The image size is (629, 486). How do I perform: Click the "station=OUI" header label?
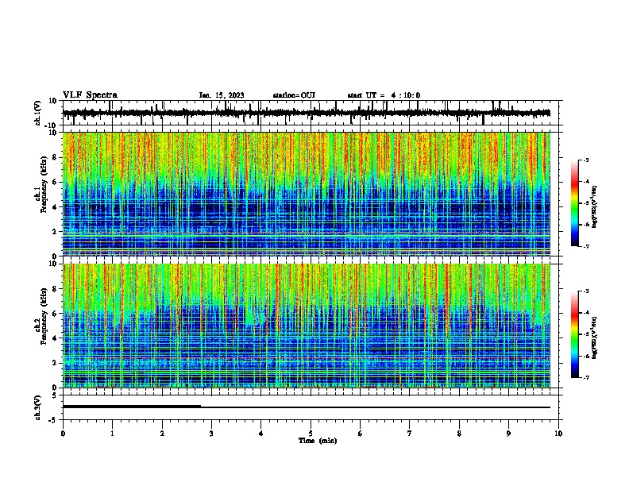[x=294, y=95]
